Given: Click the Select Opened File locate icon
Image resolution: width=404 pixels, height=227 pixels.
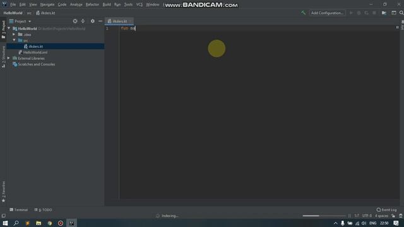Looking at the screenshot, I should (x=75, y=21).
